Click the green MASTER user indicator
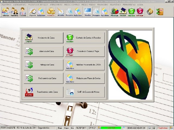 coord(111,128)
